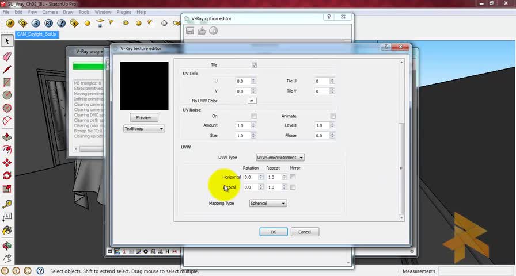Toggle UV Noise Animate checkbox
The width and height of the screenshot is (516, 276).
pos(333,116)
